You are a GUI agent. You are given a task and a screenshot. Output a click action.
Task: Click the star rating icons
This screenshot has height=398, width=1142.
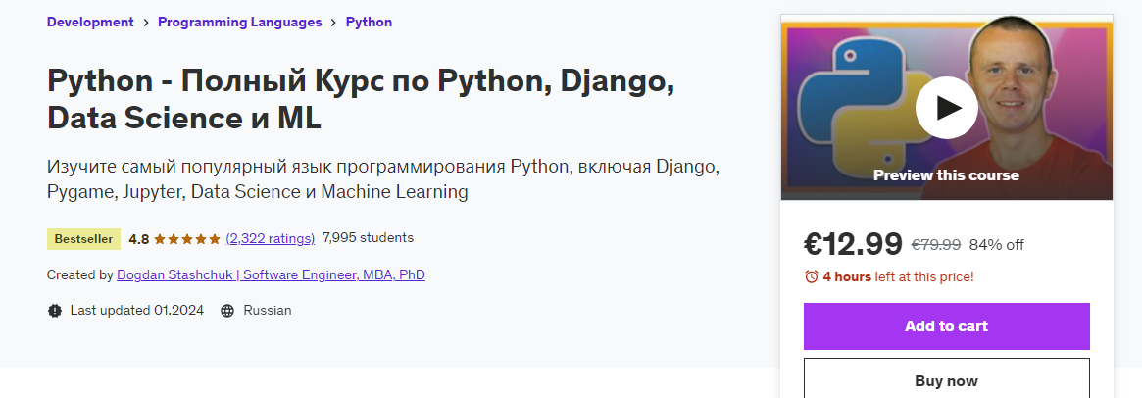pyautogui.click(x=186, y=238)
